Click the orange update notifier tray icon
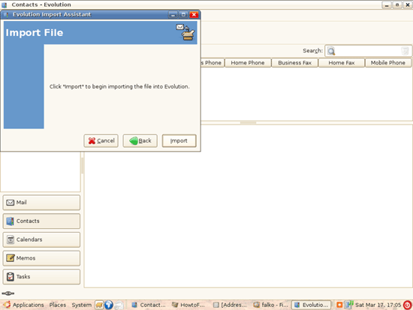Screen dimensions: 413x310 coord(339,305)
